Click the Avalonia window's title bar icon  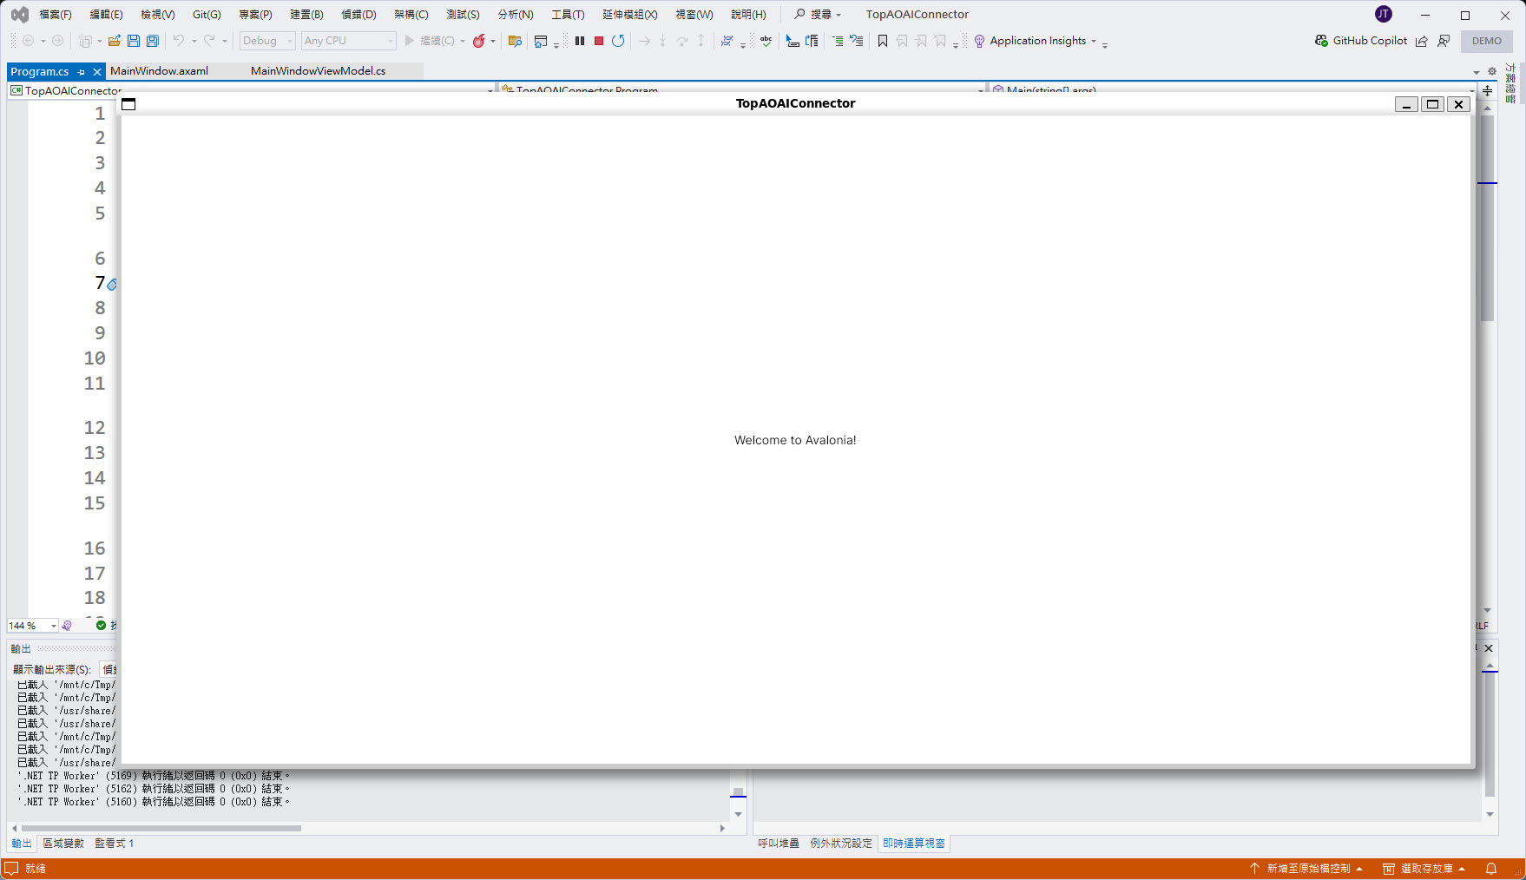tap(128, 104)
